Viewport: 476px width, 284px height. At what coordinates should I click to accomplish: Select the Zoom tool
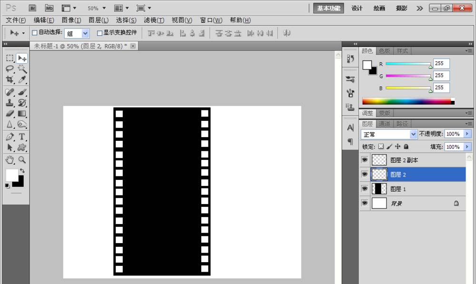click(22, 159)
